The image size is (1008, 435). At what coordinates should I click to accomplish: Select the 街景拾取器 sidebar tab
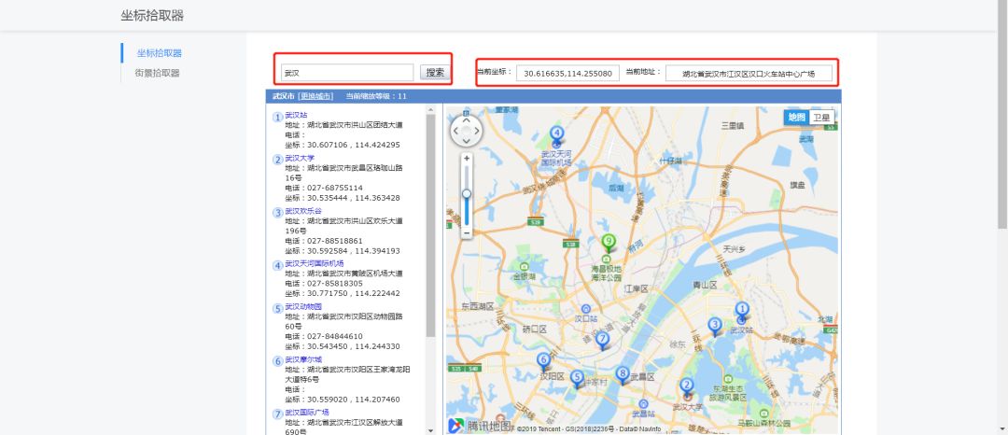(158, 73)
